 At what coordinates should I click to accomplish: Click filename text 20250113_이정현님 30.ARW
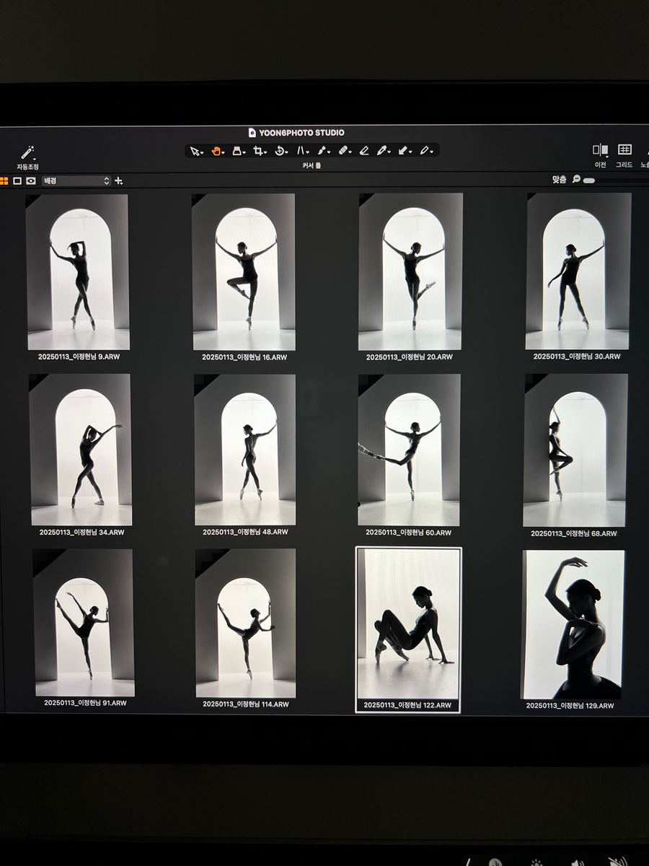coord(577,357)
